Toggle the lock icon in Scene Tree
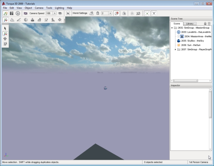This screenshot has width=214, height=166. coord(205,24)
